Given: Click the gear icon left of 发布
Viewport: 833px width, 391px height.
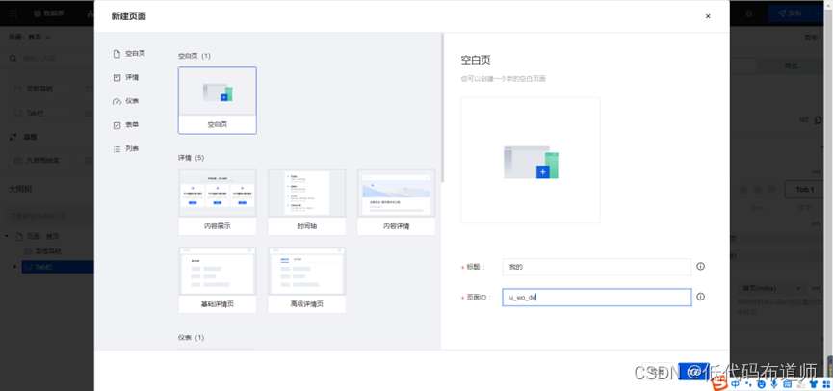Looking at the screenshot, I should pyautogui.click(x=749, y=13).
